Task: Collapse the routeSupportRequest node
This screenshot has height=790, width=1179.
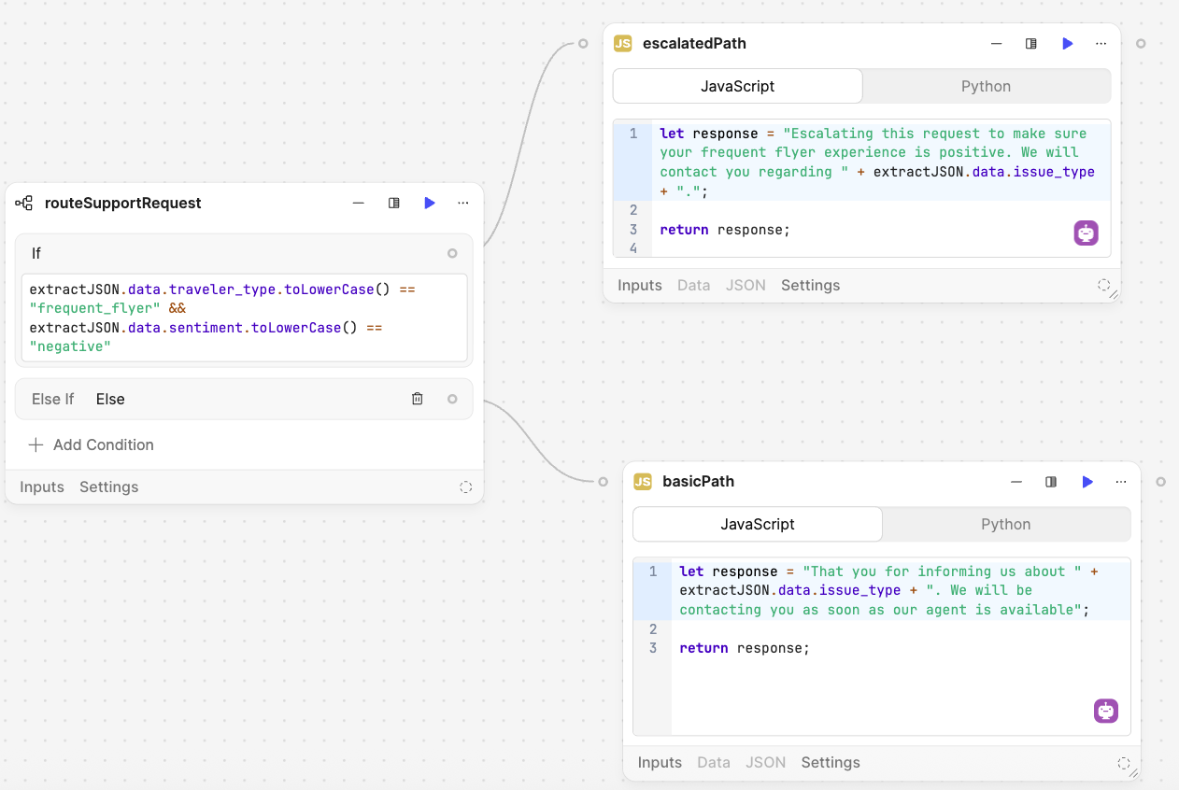Action: point(358,204)
